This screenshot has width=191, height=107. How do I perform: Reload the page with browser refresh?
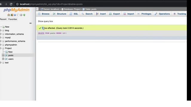tap(11, 4)
